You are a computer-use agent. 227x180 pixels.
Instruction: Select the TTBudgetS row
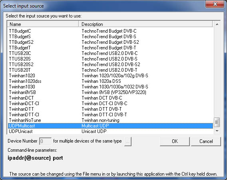click(x=110, y=37)
